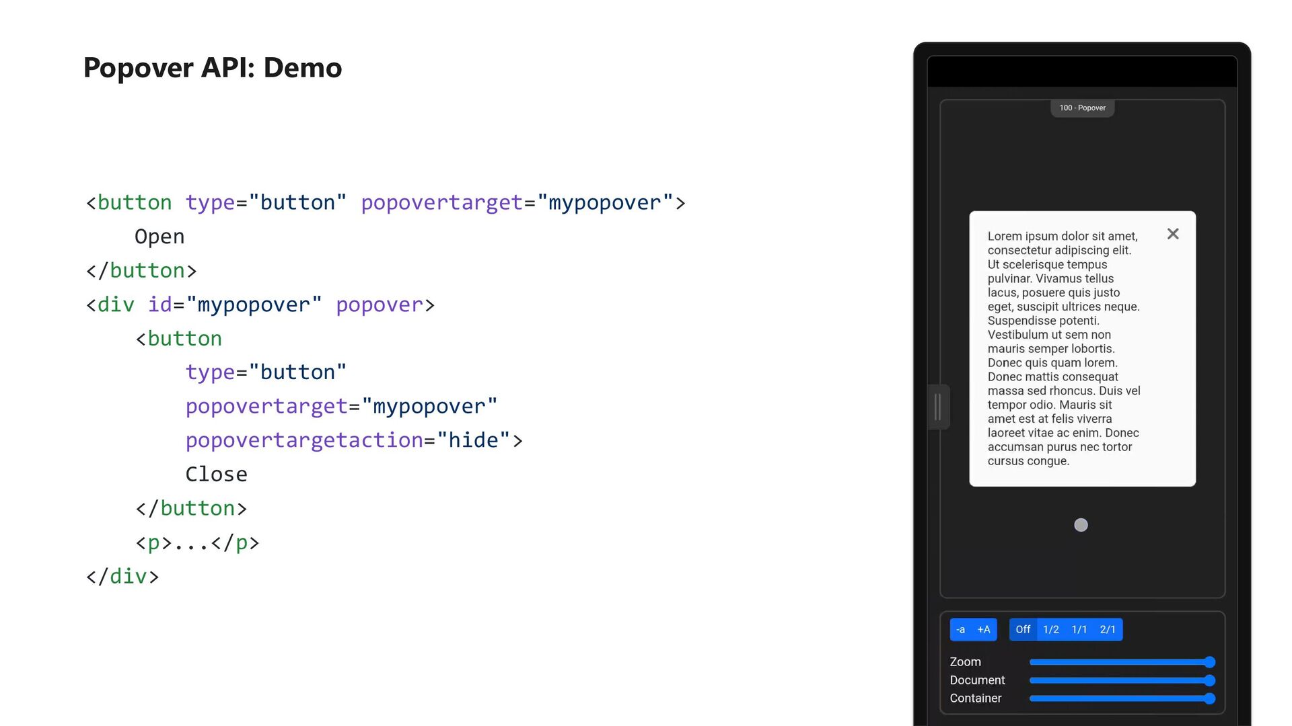Click the 'Open' text in the code sample
This screenshot has height=726, width=1292.
[x=159, y=237]
